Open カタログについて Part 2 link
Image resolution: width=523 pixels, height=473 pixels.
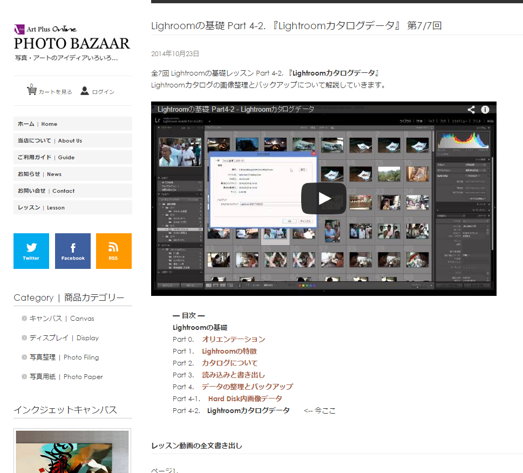(230, 363)
